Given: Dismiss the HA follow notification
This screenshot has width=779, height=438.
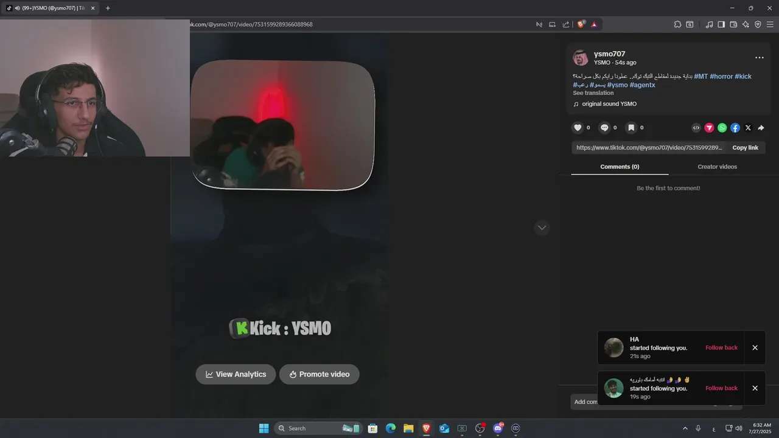Looking at the screenshot, I should 755,347.
